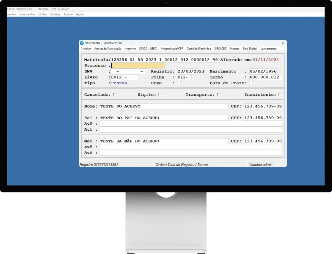Tick the Inexistente checkbox
The width and height of the screenshot is (332, 254).
pyautogui.click(x=280, y=94)
